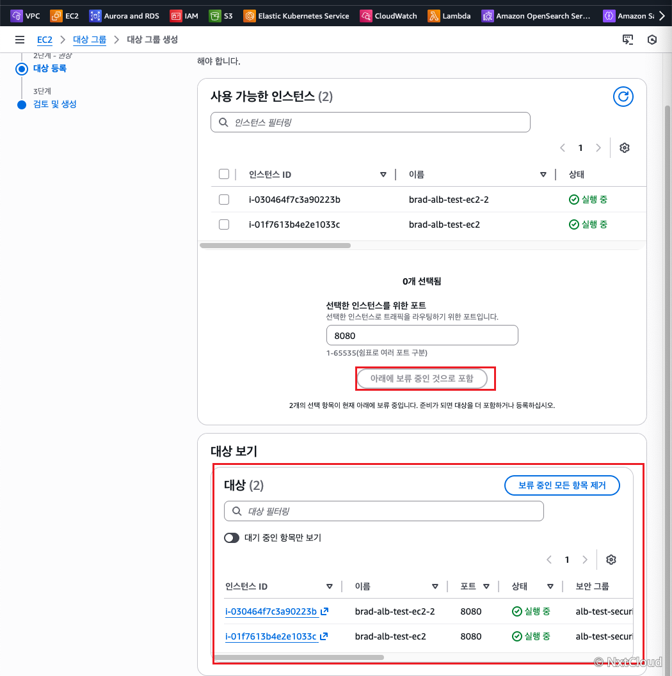Refresh the available instances list
The width and height of the screenshot is (672, 676).
pos(623,97)
